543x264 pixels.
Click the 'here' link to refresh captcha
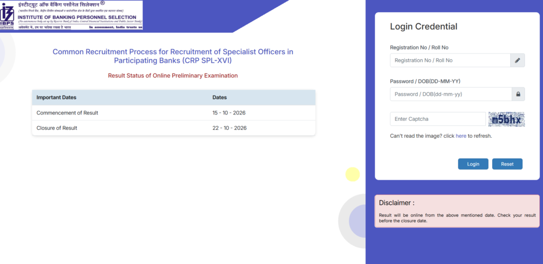click(461, 136)
